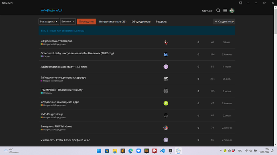Viewport: 277px width, 155px height.
Task: Launch Visual Studio Code from taskbar
Action: click(x=162, y=151)
